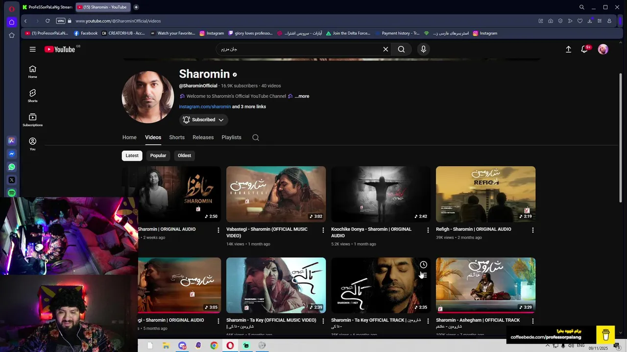This screenshot has height=352, width=627.
Task: Sort videos by Oldest
Action: (x=184, y=155)
